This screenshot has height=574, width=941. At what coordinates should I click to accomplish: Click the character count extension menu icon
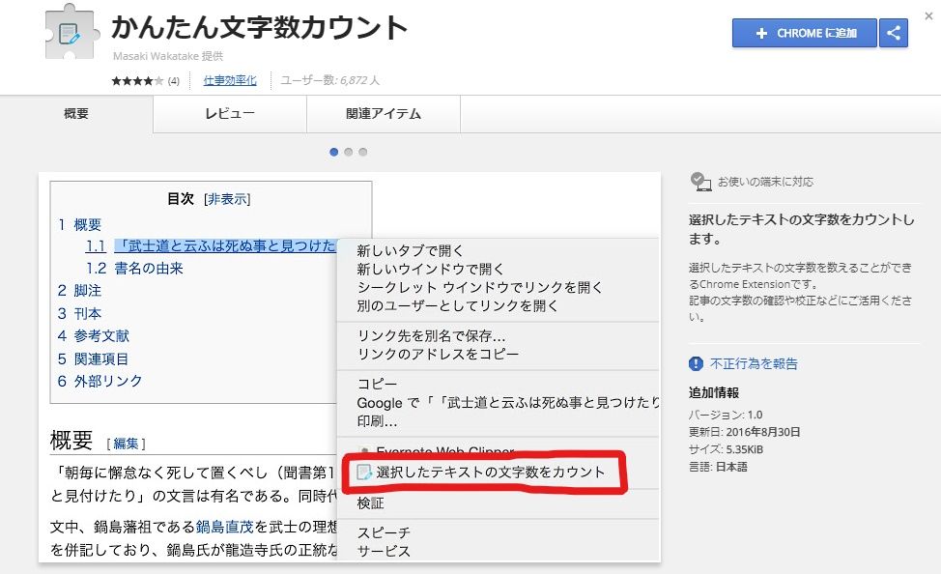coord(364,473)
